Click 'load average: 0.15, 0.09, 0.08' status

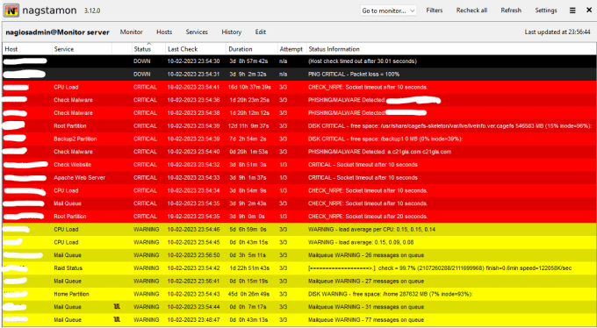point(361,242)
